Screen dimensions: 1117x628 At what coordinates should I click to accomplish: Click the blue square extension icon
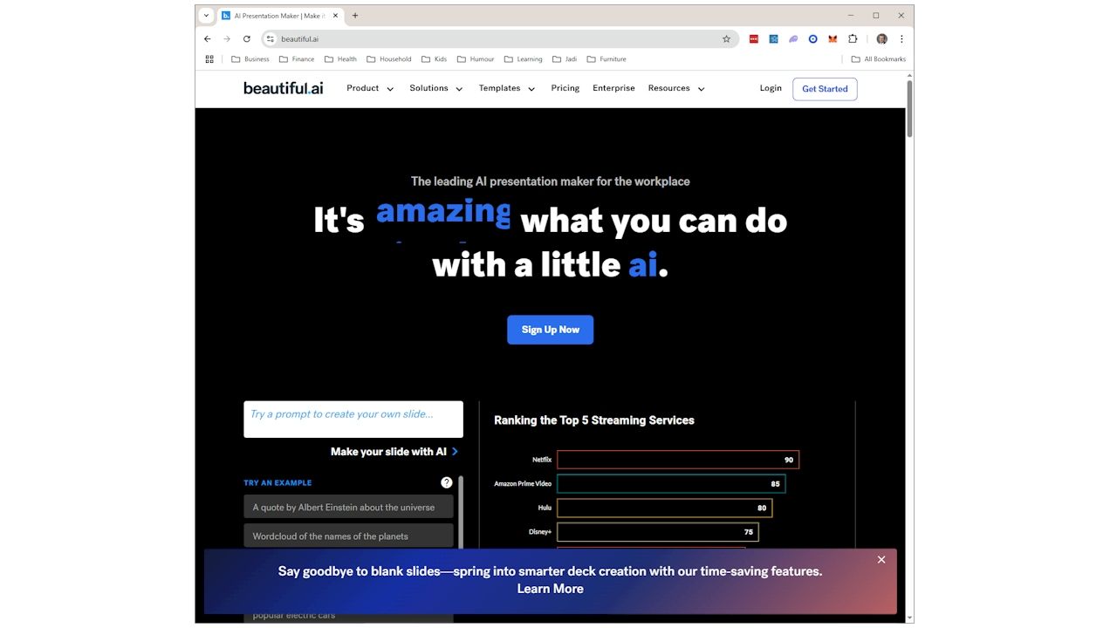click(773, 39)
